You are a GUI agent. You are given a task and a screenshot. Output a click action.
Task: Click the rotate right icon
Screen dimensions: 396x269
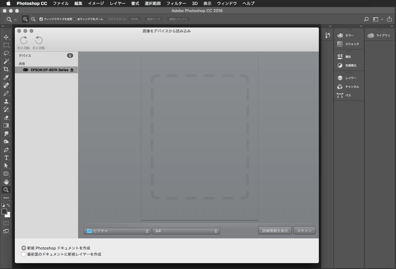pyautogui.click(x=24, y=40)
